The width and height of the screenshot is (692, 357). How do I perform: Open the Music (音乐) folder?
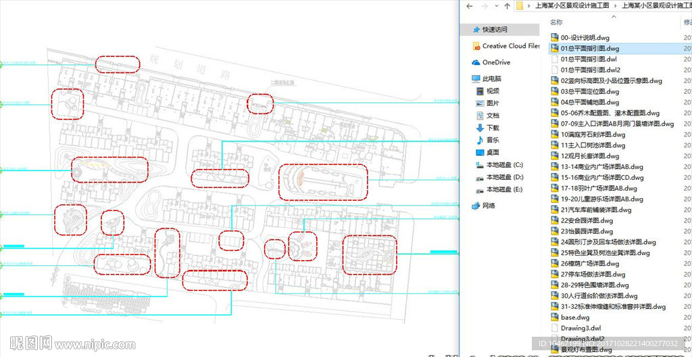[x=493, y=140]
